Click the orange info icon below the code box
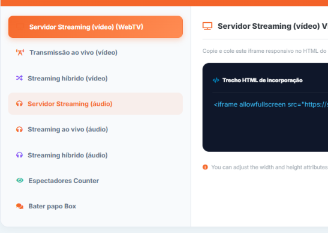 (205, 167)
